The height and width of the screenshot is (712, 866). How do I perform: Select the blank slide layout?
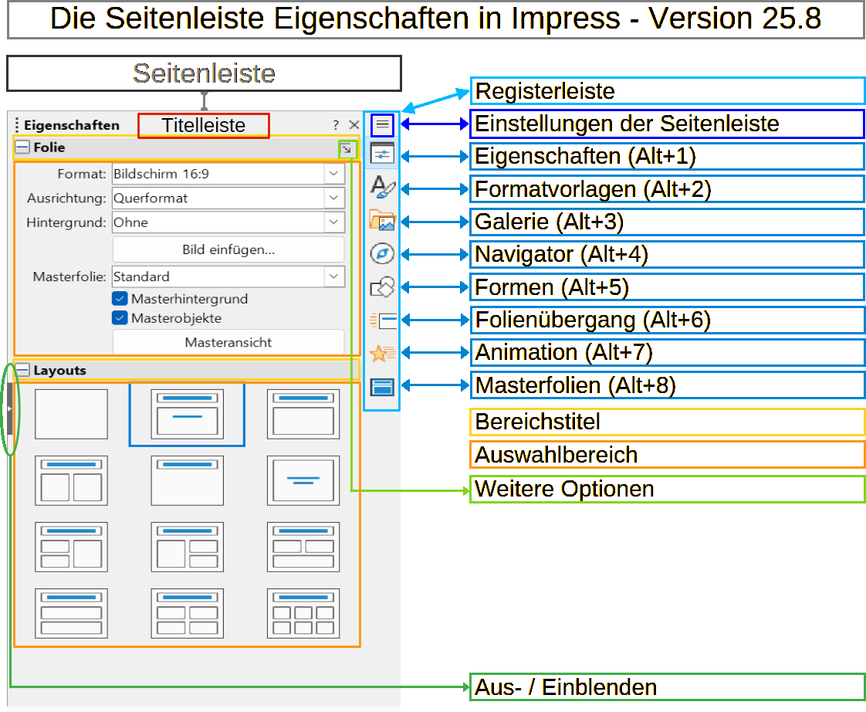(71, 414)
